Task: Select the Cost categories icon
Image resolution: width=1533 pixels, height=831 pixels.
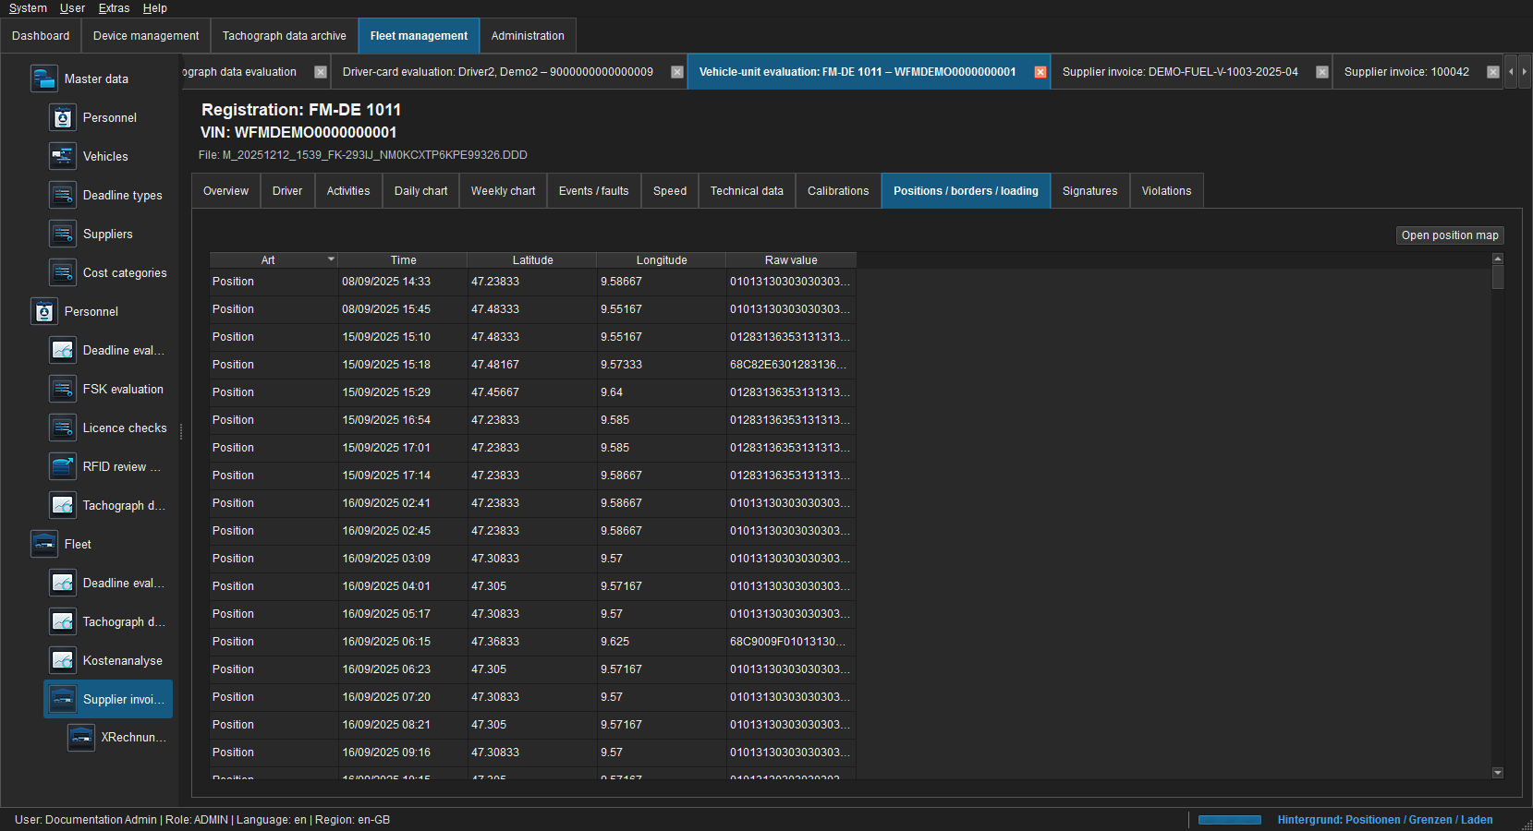Action: pyautogui.click(x=62, y=272)
